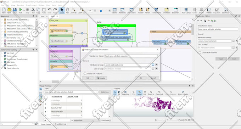Screen dimensions: 241x129
Task: Click Help in AttributeKeeper dialog
Action: pos(88,78)
